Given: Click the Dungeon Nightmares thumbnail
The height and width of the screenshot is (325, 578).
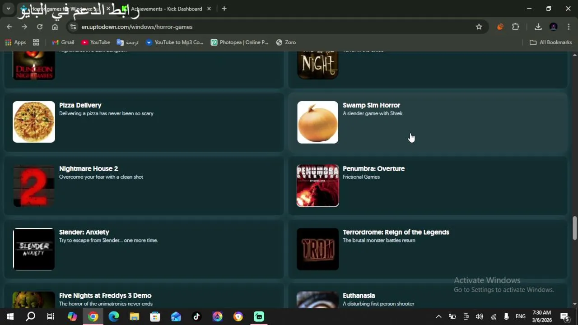Looking at the screenshot, I should (34, 66).
